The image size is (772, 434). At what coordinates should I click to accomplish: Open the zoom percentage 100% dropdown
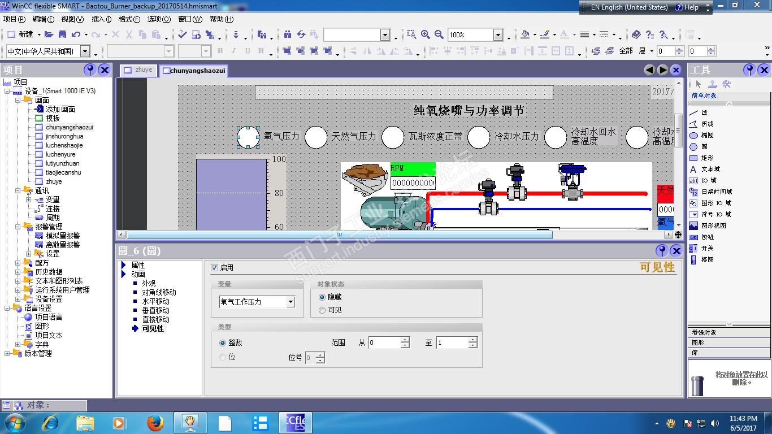coord(498,35)
